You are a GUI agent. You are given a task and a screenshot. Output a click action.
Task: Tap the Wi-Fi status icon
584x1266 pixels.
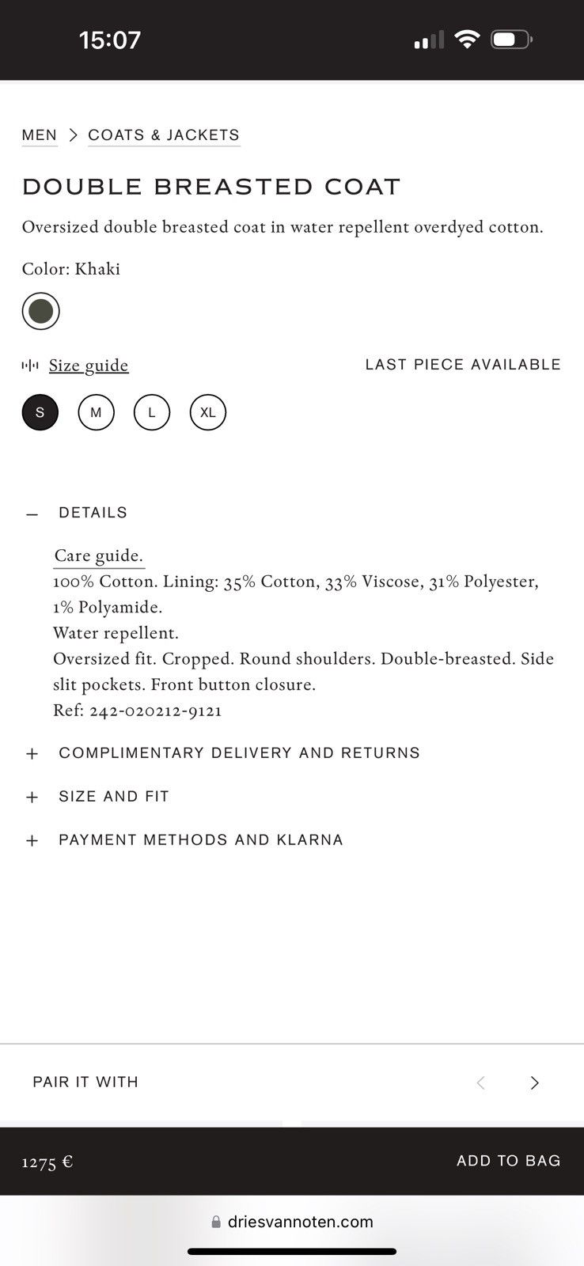467,40
